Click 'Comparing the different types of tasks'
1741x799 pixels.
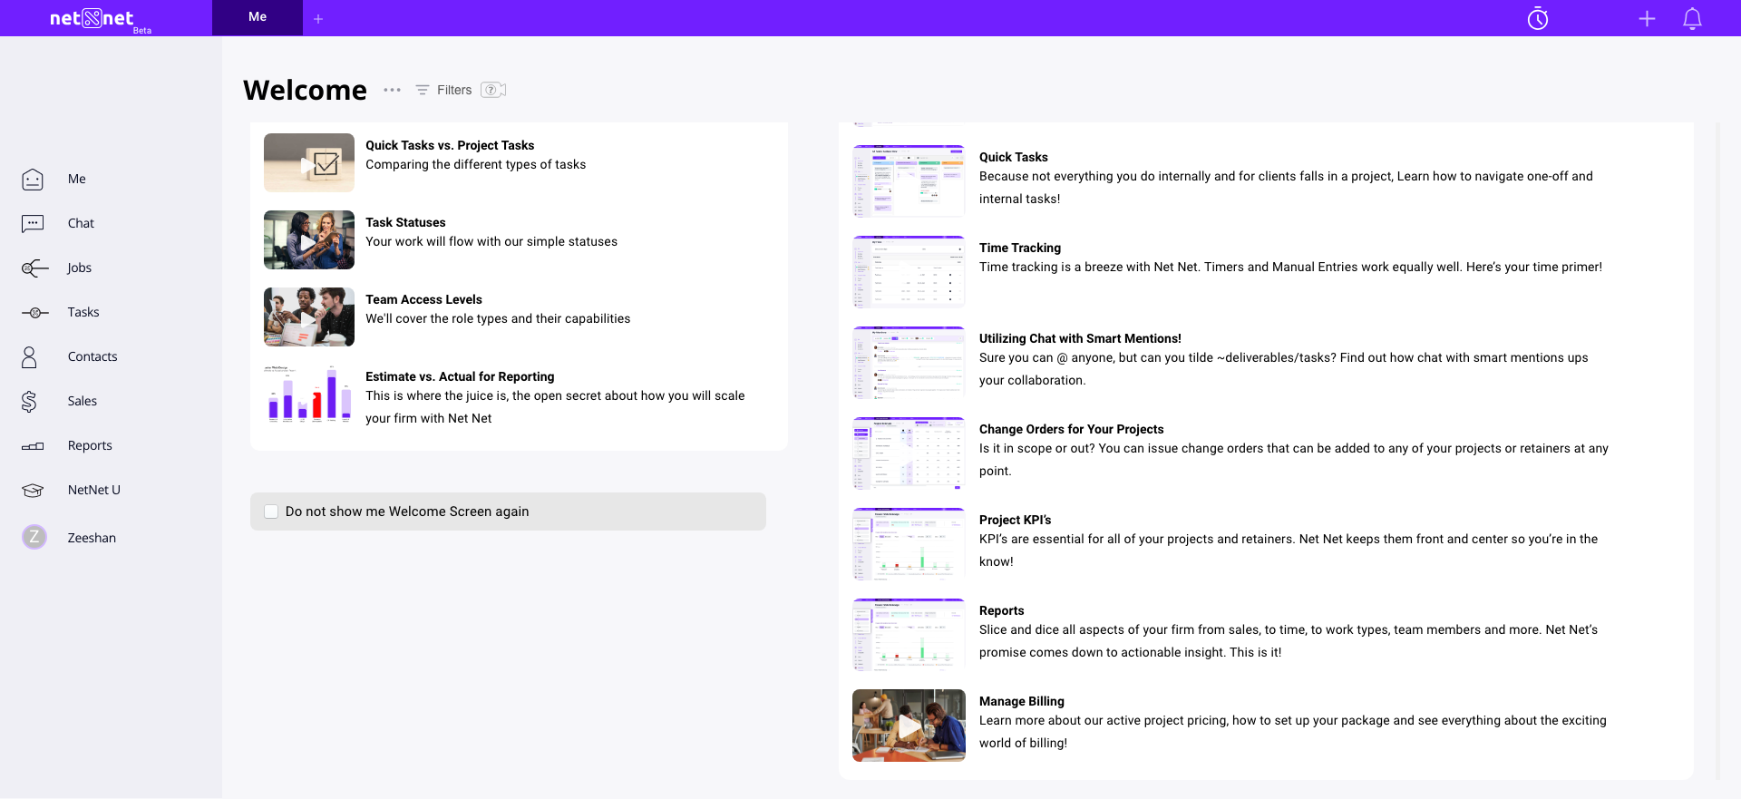(x=475, y=165)
